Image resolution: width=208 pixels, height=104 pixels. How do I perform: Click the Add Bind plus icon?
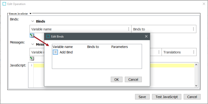(x=55, y=52)
